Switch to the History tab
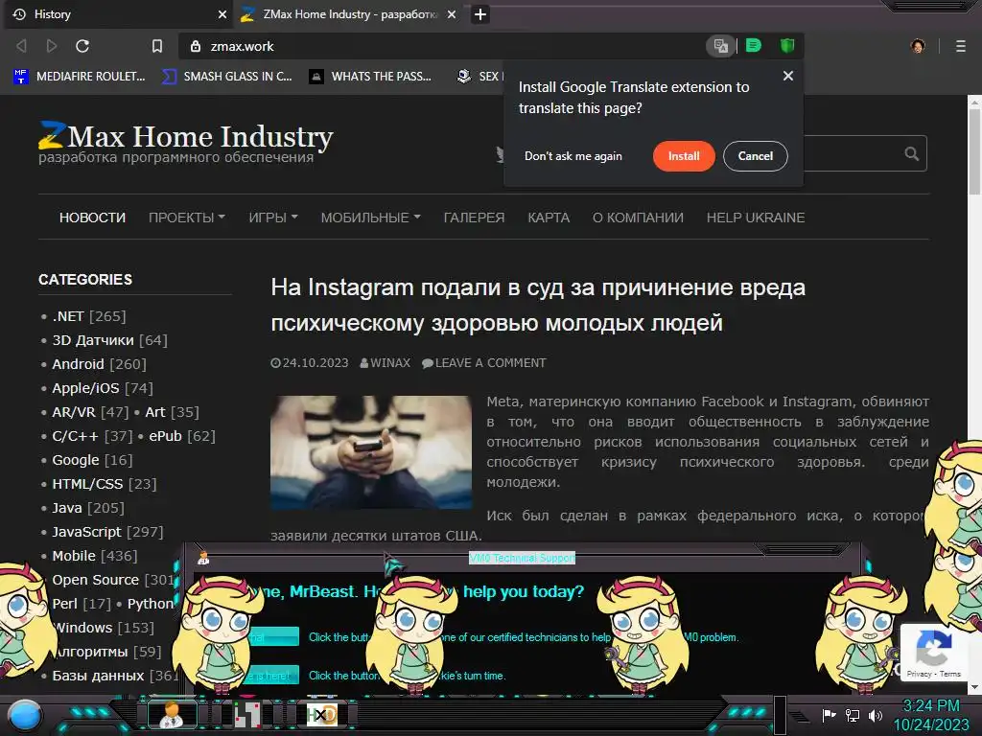Screen dimensions: 982x736 [119, 13]
